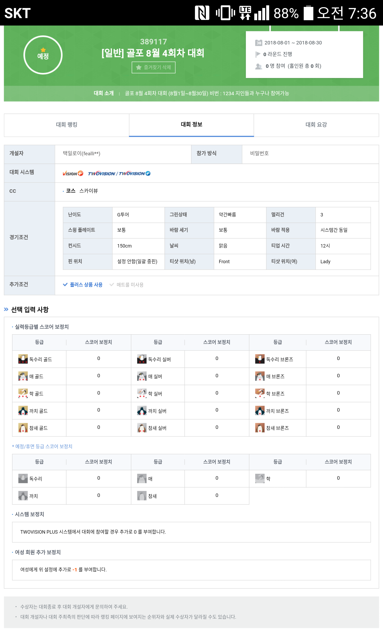Click the 예정 status star badge
This screenshot has width=383, height=636.
[43, 55]
